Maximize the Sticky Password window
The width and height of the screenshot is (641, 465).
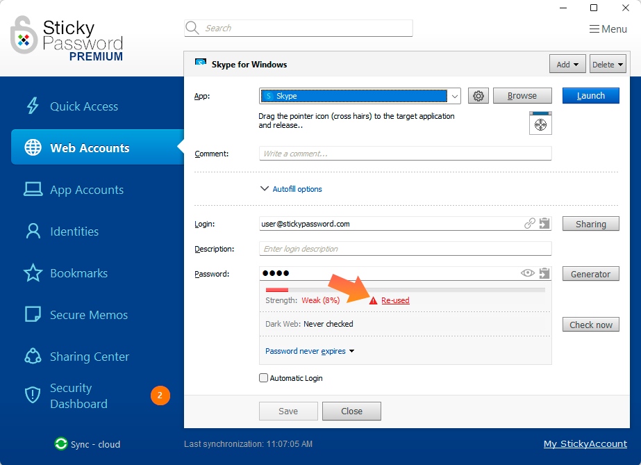594,8
